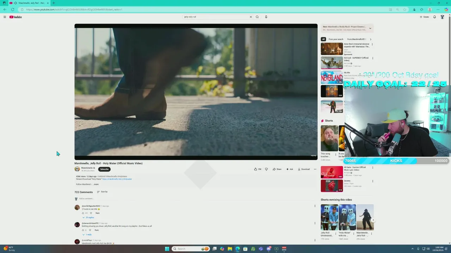Screen dimensions: 451x253
Task: Download the video
Action: (304, 169)
